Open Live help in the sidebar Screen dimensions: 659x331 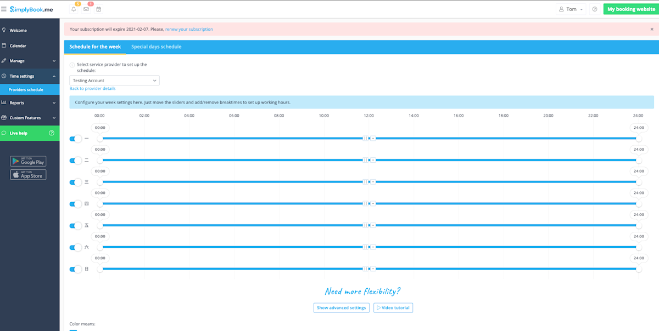pos(30,133)
